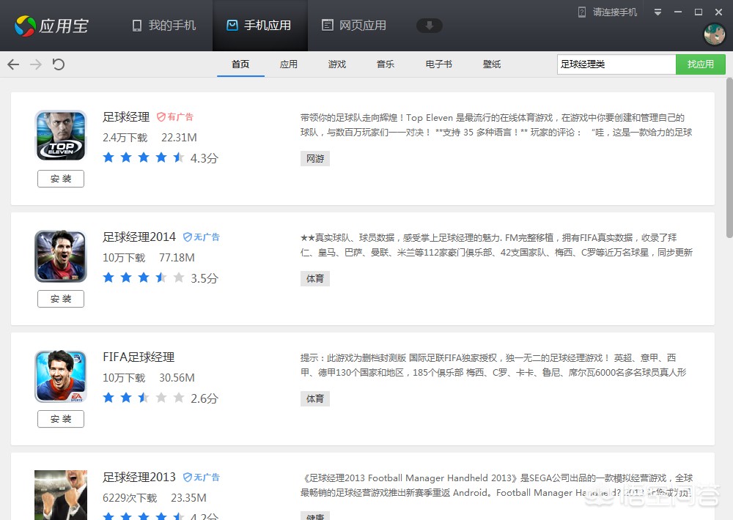Install the 足球经理2014 app
The width and height of the screenshot is (733, 520).
click(61, 299)
